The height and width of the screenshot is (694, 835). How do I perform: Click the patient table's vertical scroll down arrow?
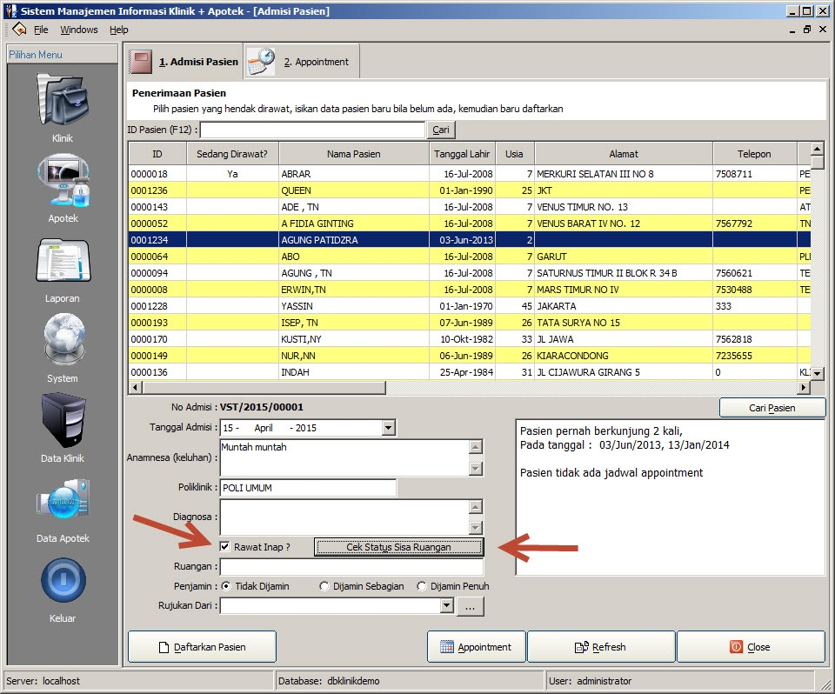tap(817, 373)
